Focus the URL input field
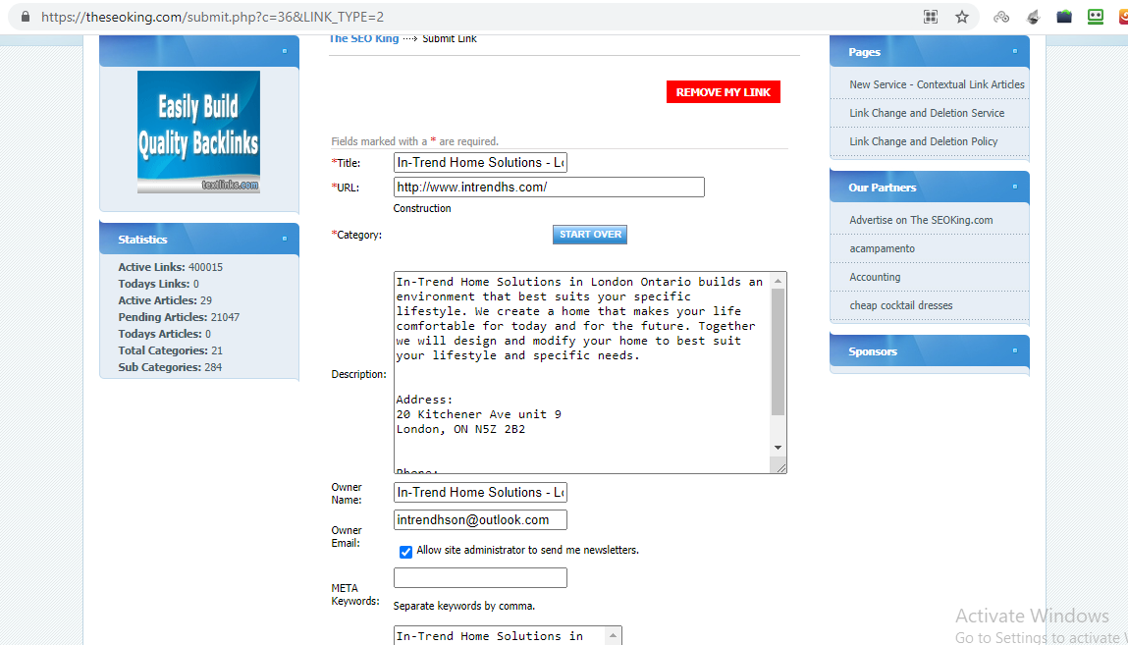The width and height of the screenshot is (1128, 645). pos(549,187)
